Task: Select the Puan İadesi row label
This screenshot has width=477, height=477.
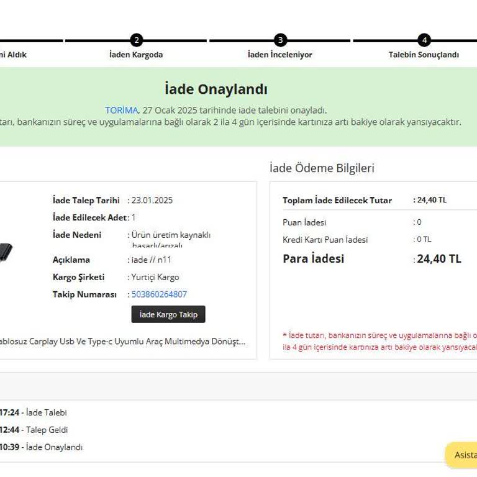Action: (x=304, y=222)
